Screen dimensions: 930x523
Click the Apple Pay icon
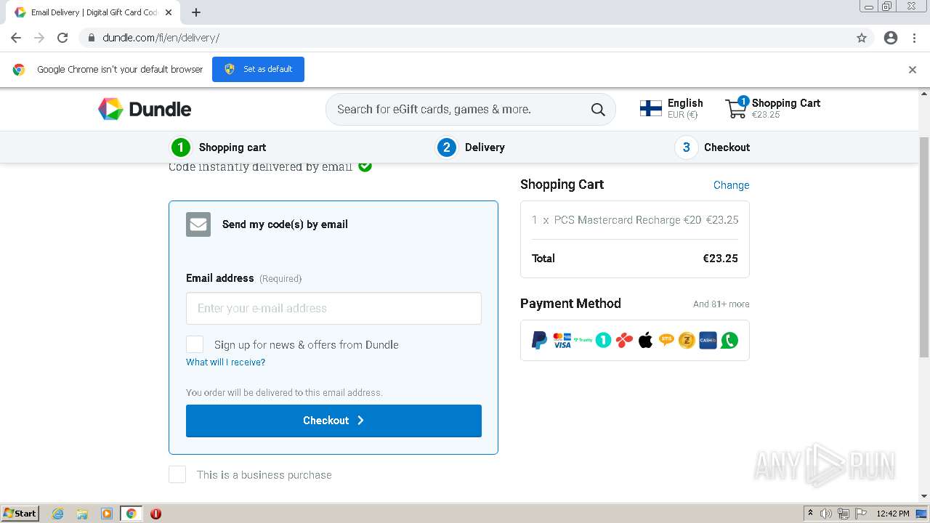pos(645,340)
